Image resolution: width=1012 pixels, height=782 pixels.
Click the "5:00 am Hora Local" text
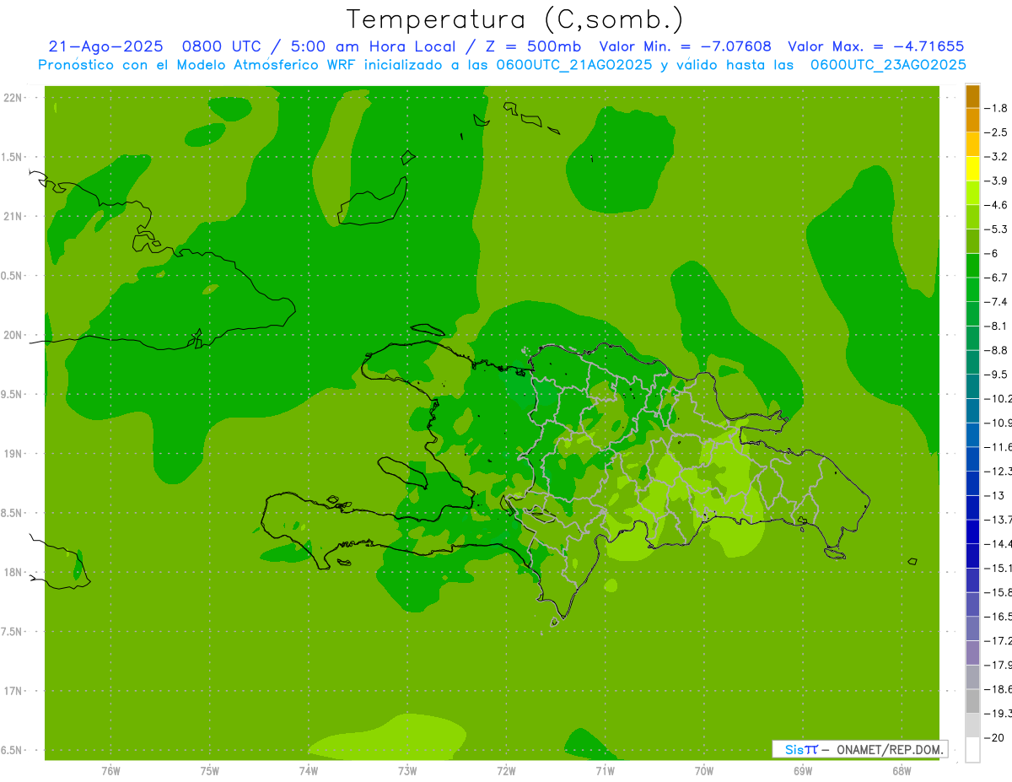click(x=374, y=46)
